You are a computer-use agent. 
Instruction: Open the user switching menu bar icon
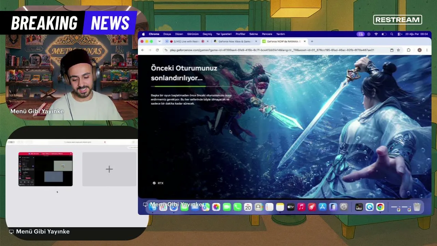click(399, 34)
